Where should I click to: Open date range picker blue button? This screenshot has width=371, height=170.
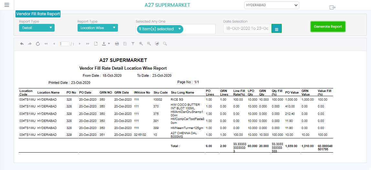(x=277, y=28)
